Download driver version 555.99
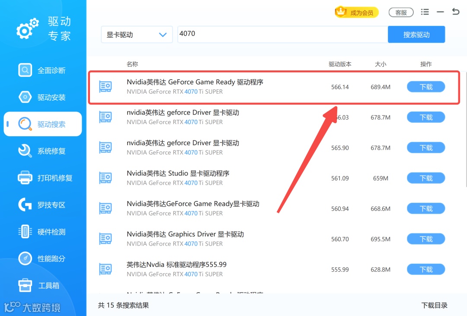Viewport: 467px width, 316px height. pos(426,269)
